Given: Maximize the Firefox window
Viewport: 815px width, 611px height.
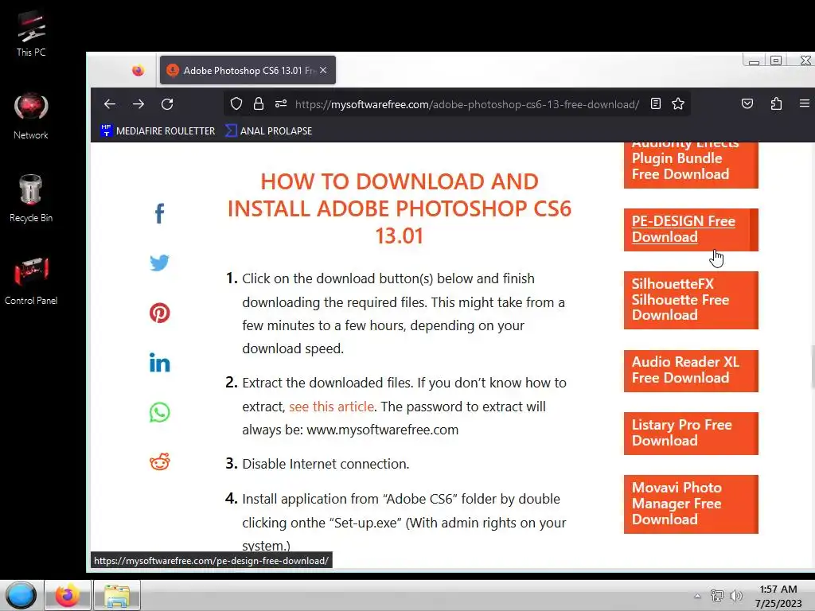Looking at the screenshot, I should (x=776, y=60).
